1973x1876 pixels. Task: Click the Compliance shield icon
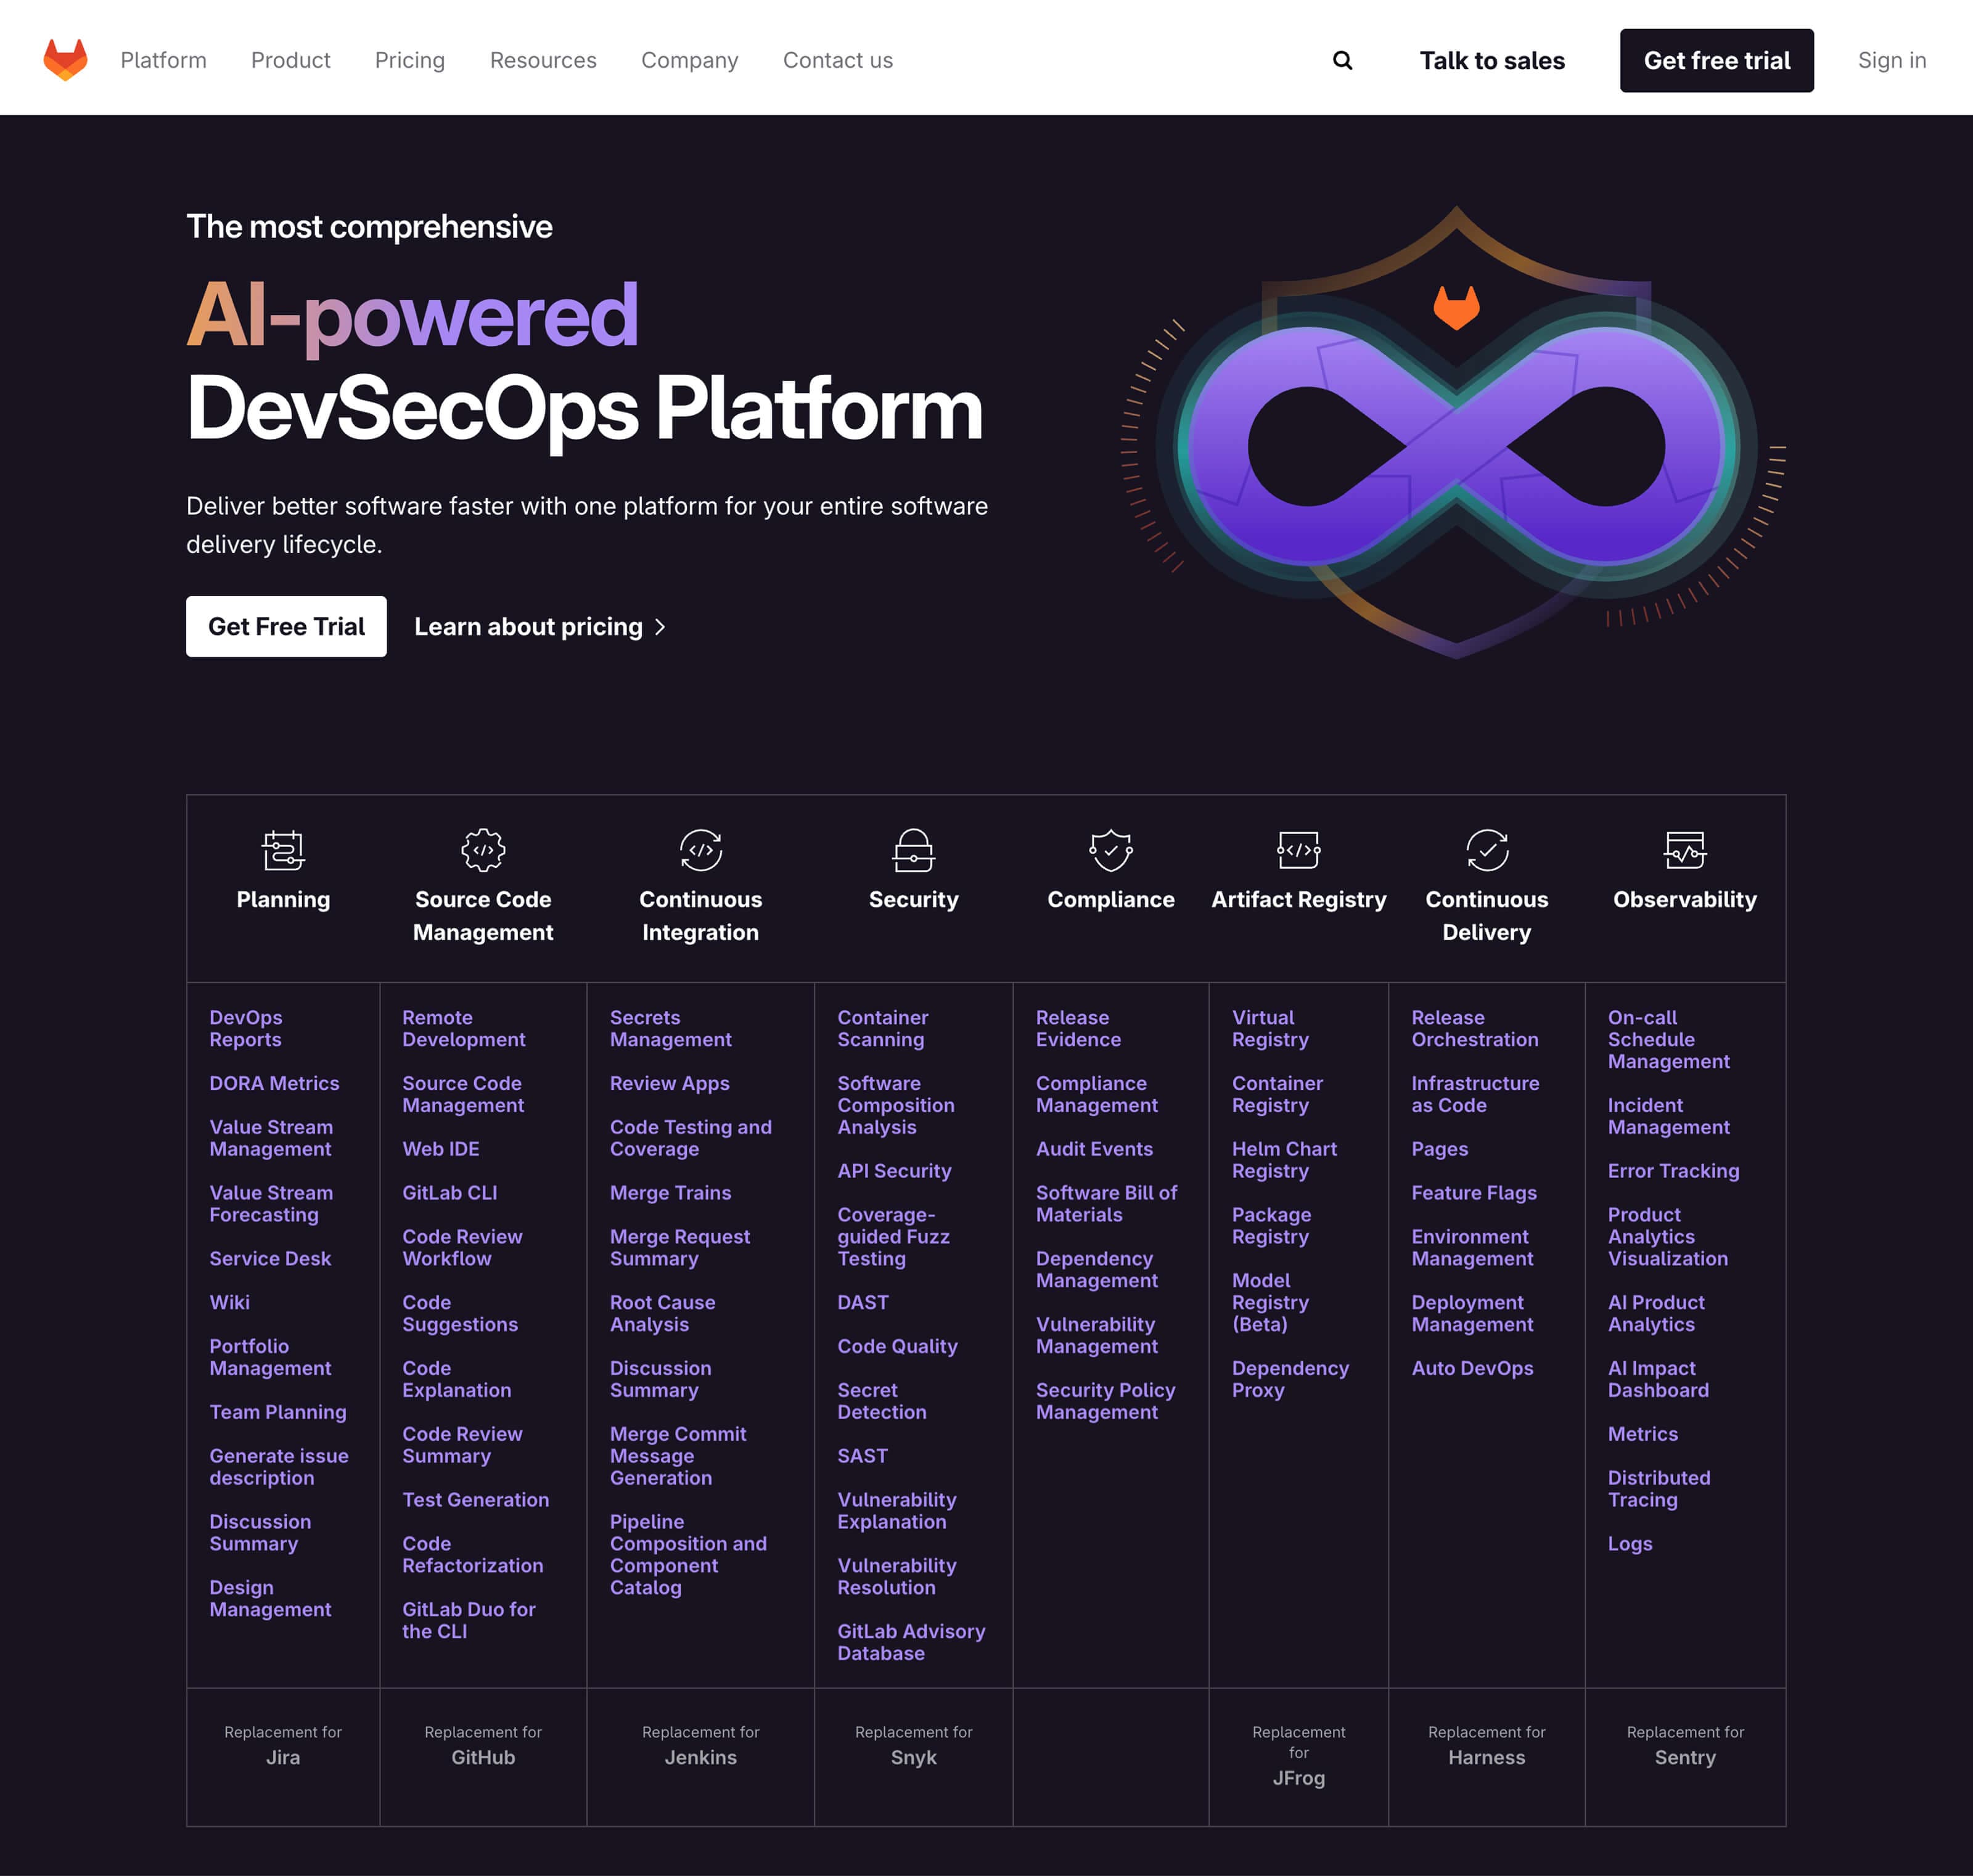(x=1111, y=850)
